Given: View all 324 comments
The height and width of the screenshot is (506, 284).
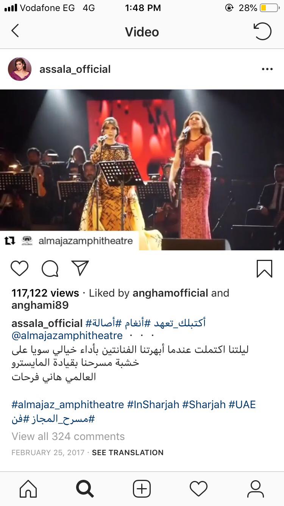Looking at the screenshot, I should pyautogui.click(x=68, y=436).
